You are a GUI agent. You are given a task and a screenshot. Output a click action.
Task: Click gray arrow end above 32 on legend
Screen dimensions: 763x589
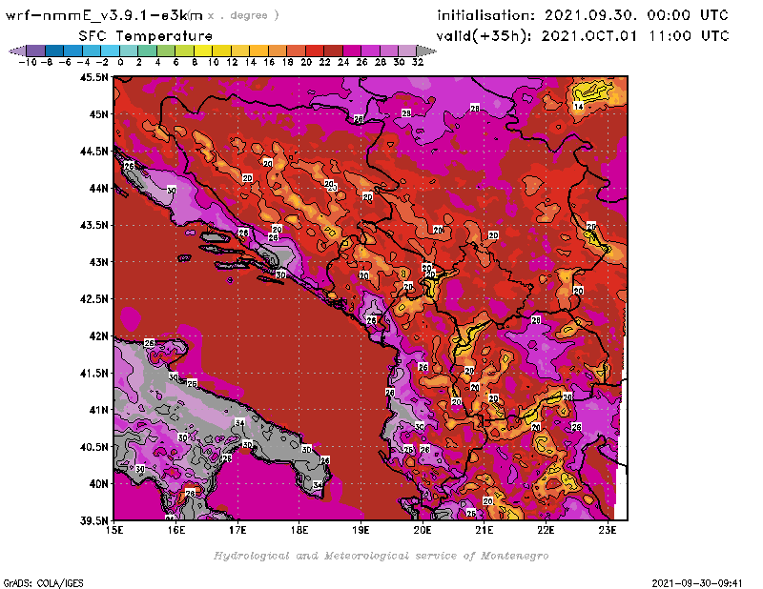(425, 51)
